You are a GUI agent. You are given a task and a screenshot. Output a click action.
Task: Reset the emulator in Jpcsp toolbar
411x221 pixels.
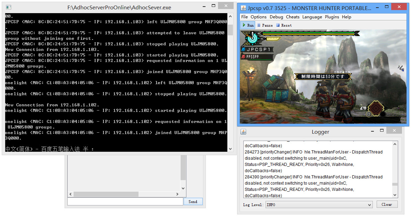pyautogui.click(x=284, y=25)
